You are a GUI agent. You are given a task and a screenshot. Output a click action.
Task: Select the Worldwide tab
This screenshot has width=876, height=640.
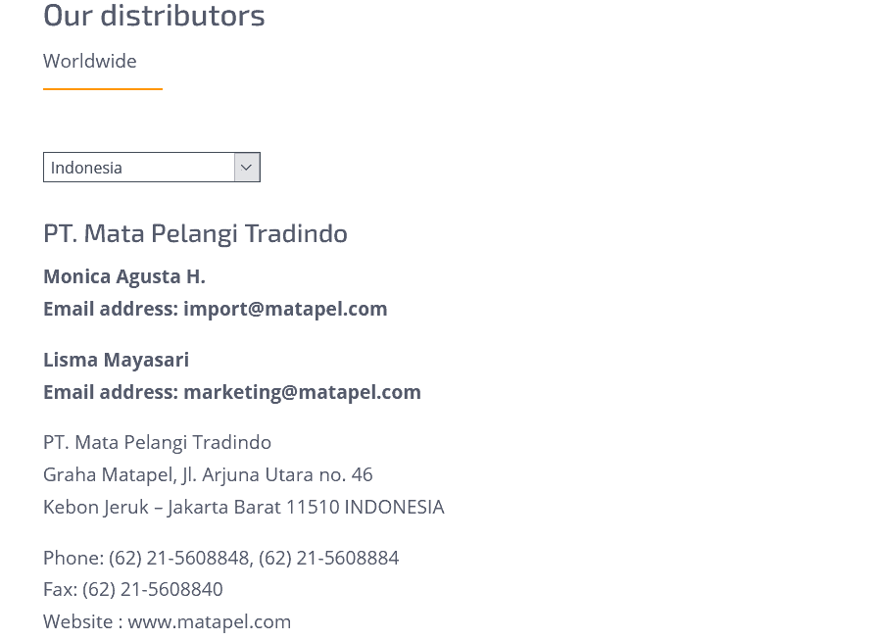point(89,61)
